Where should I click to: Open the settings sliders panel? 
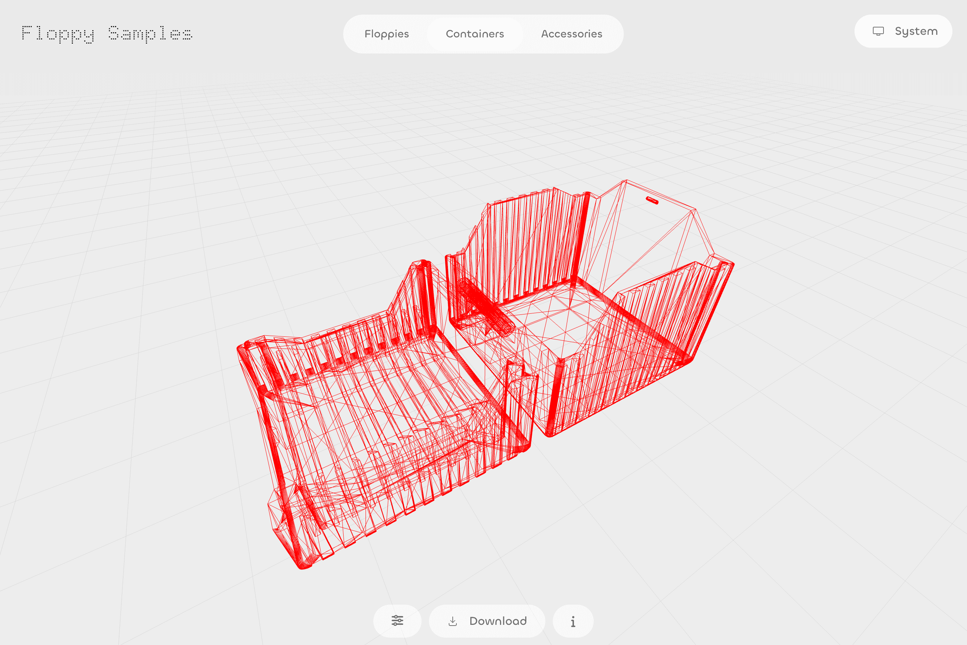(397, 620)
